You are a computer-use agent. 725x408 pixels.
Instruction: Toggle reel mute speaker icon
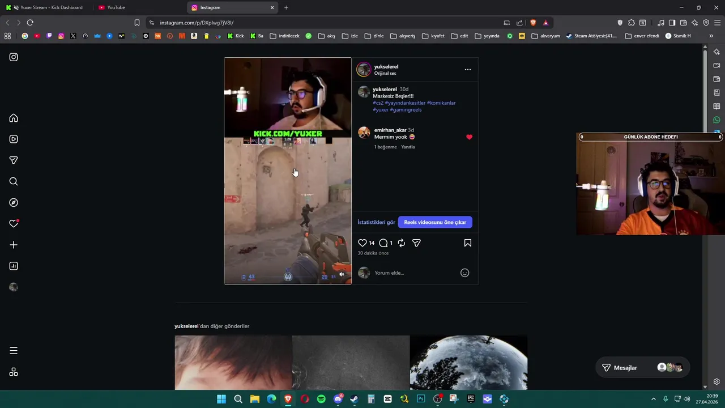coord(342,274)
